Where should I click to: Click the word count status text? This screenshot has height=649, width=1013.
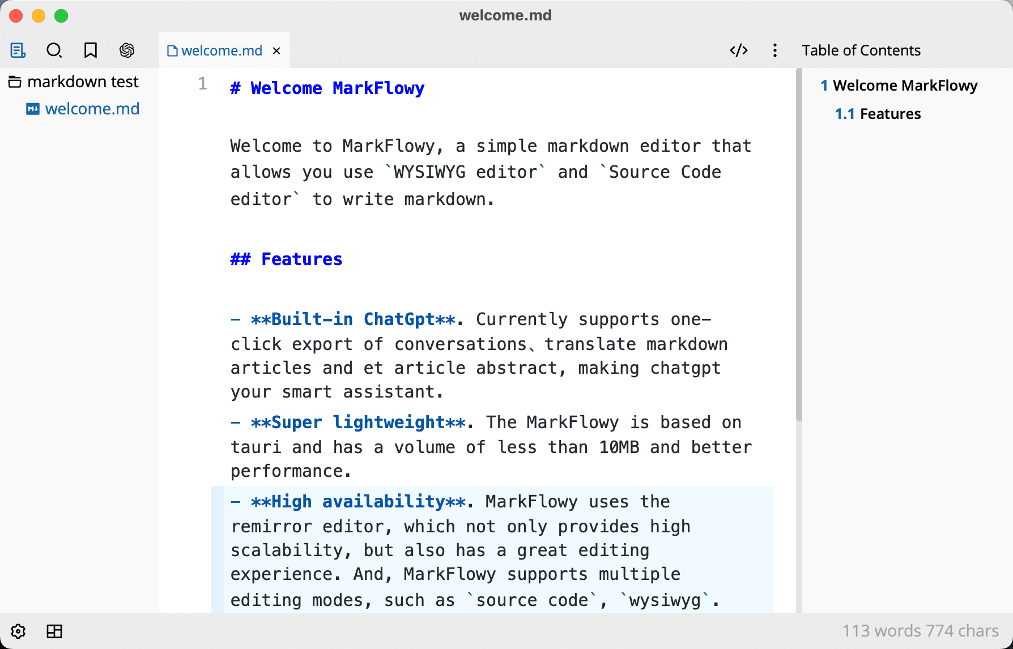920,631
